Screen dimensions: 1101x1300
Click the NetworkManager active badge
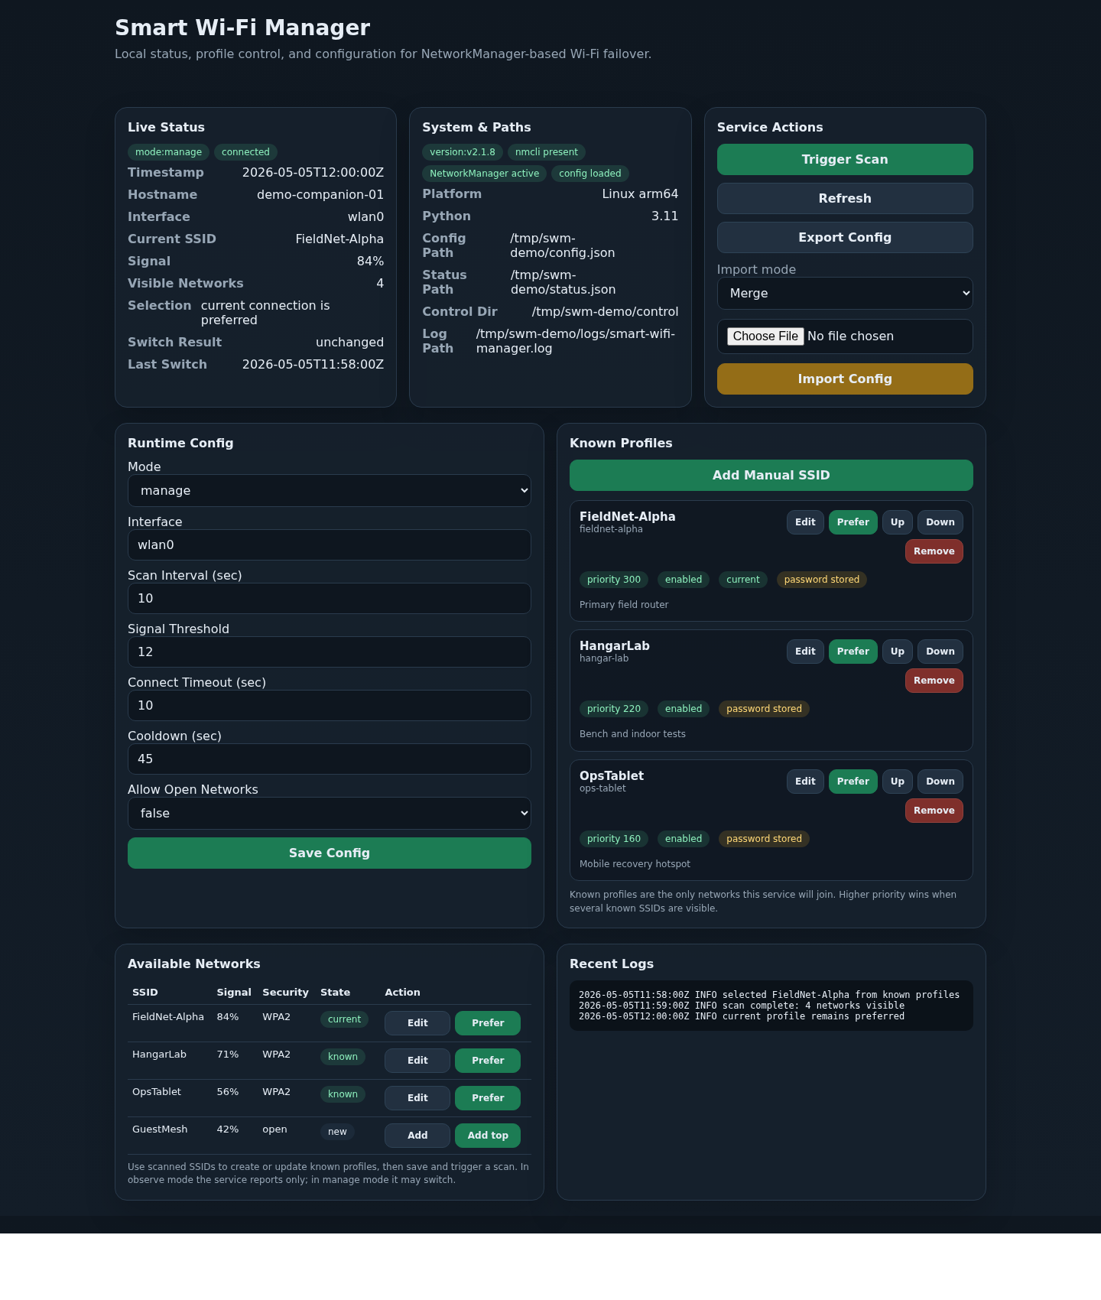485,174
